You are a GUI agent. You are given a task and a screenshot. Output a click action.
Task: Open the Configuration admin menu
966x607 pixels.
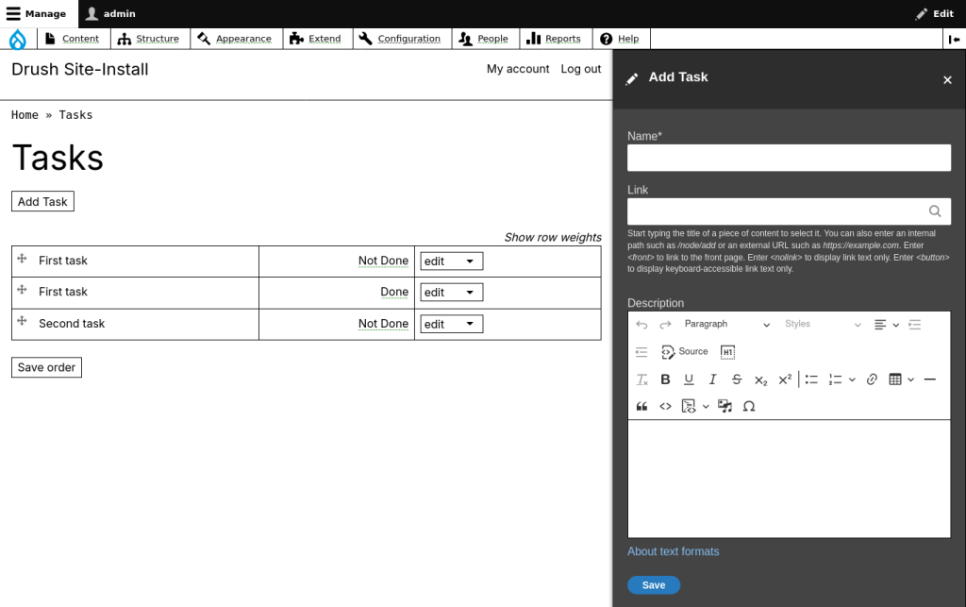(x=400, y=39)
